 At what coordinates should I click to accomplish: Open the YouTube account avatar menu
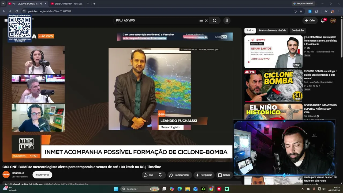[x=333, y=20]
